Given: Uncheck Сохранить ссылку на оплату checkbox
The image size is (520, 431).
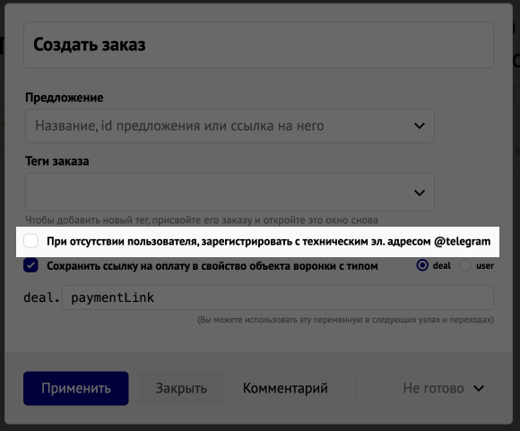Looking at the screenshot, I should (30, 265).
